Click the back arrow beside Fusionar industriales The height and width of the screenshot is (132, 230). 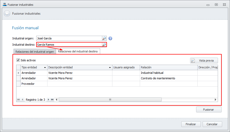[x=7, y=14]
